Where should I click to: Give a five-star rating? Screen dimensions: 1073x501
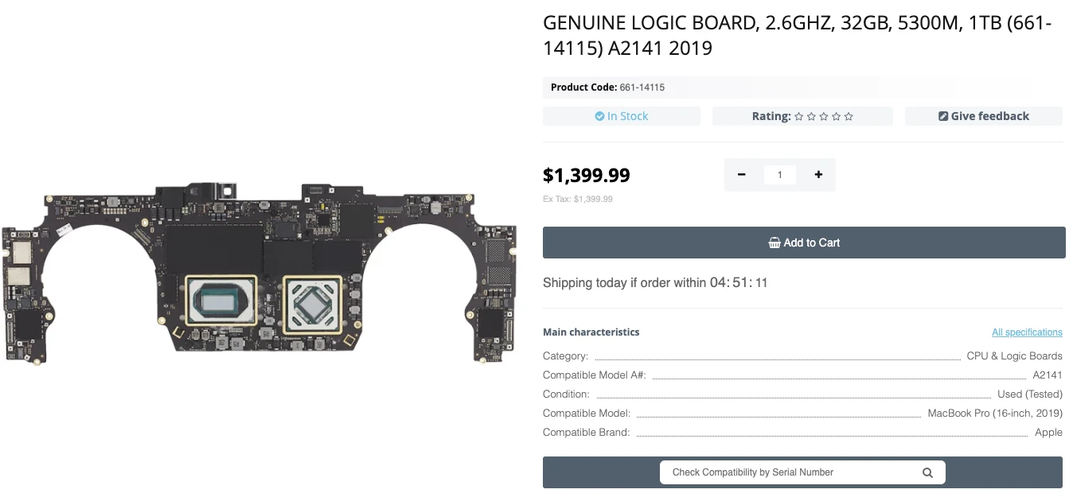[x=849, y=117]
